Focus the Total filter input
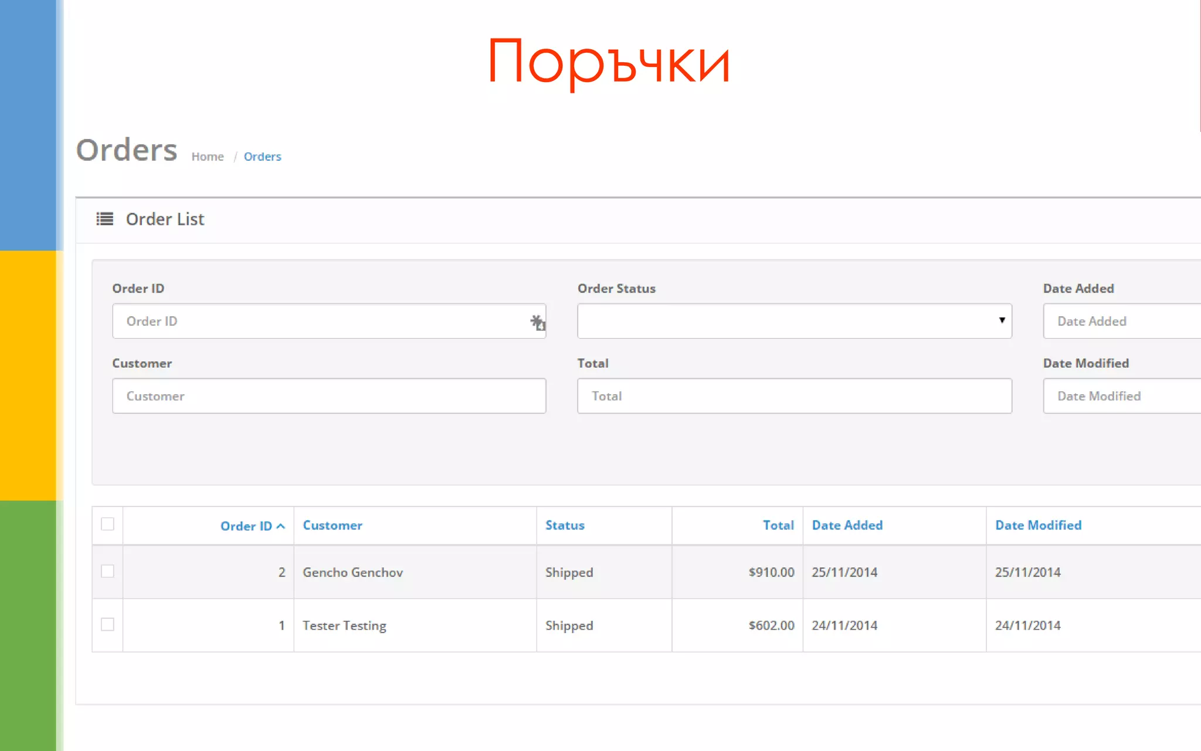This screenshot has width=1201, height=751. pyautogui.click(x=795, y=396)
